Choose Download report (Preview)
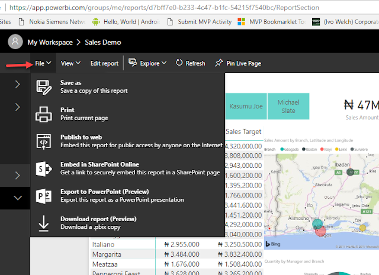379x275 pixels. pyautogui.click(x=128, y=224)
